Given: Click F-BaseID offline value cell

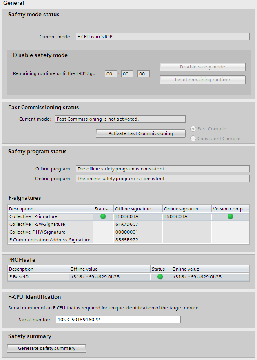Looking at the screenshot, I should pos(110,277).
